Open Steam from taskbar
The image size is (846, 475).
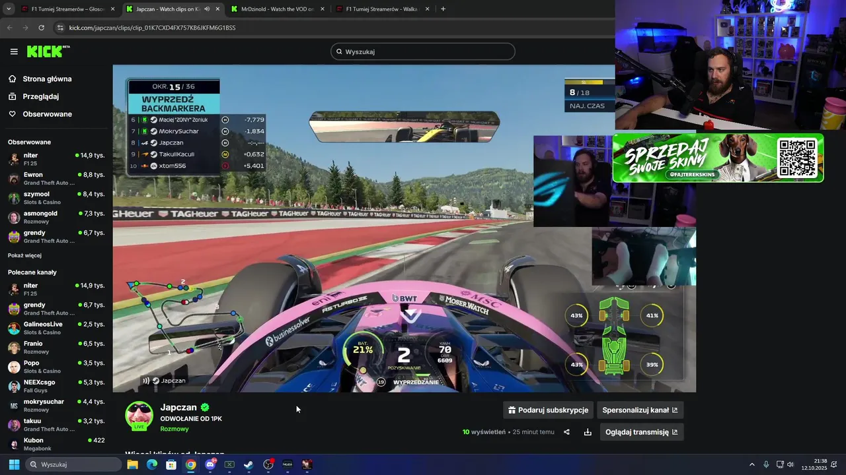[249, 464]
